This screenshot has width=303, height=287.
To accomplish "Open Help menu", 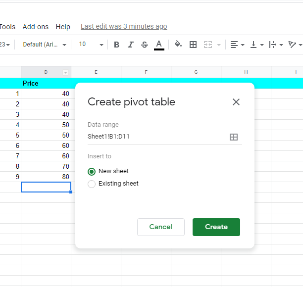I will [63, 27].
